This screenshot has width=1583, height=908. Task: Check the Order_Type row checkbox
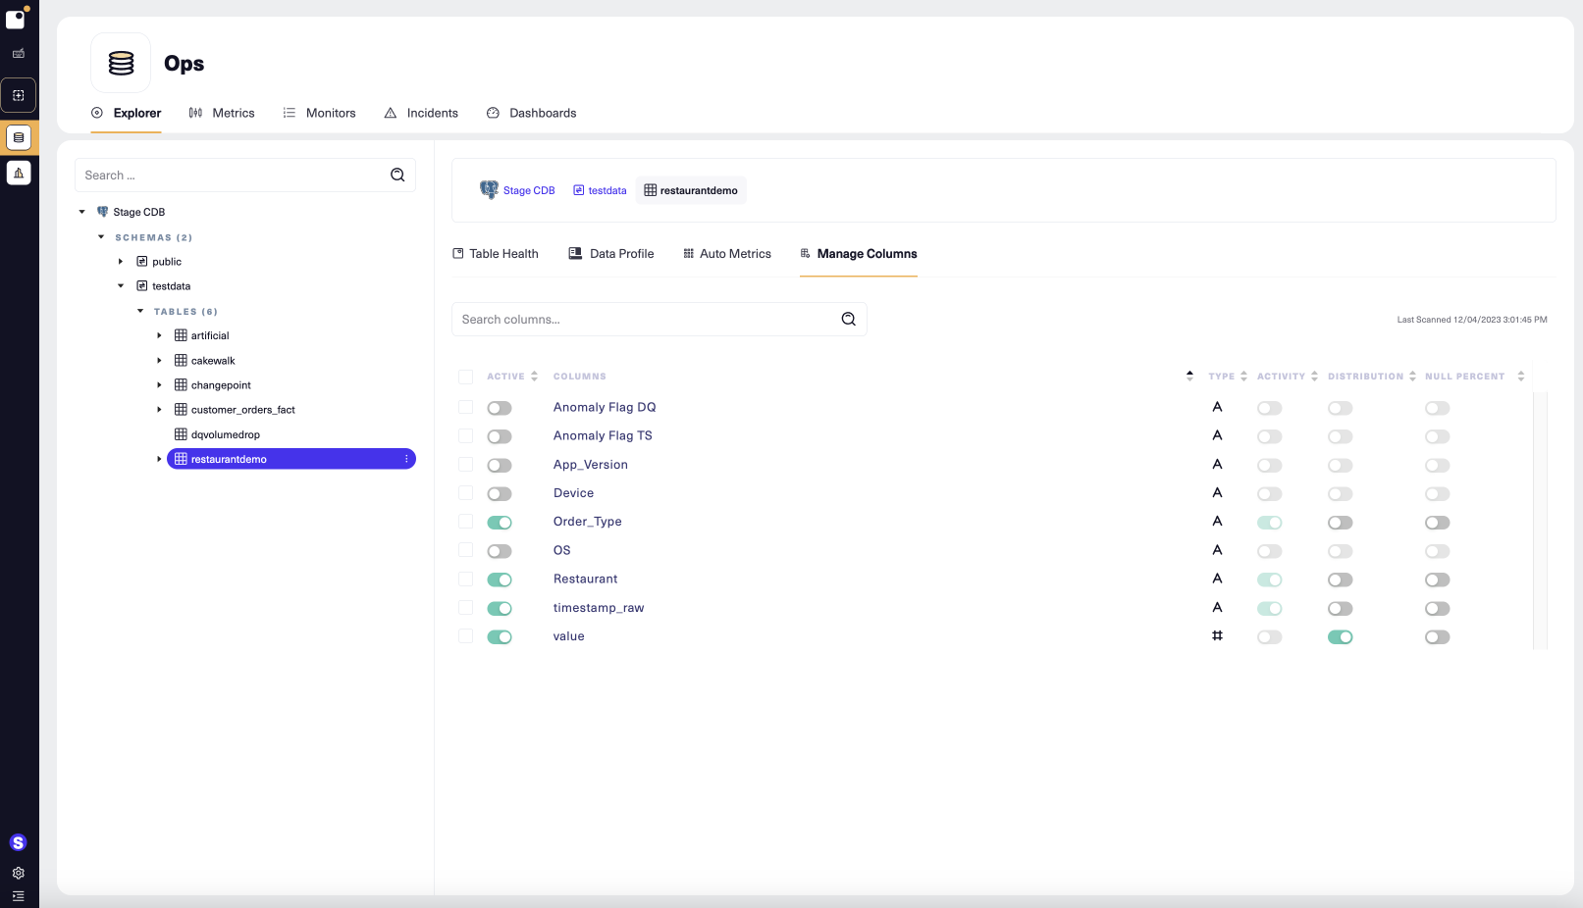click(x=465, y=522)
